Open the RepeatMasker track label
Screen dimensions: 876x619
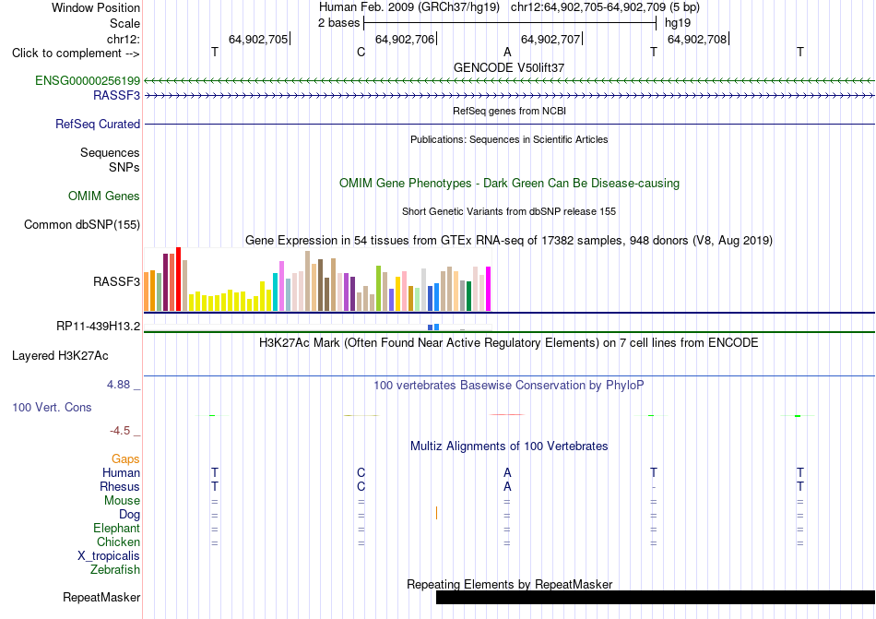pyautogui.click(x=101, y=597)
